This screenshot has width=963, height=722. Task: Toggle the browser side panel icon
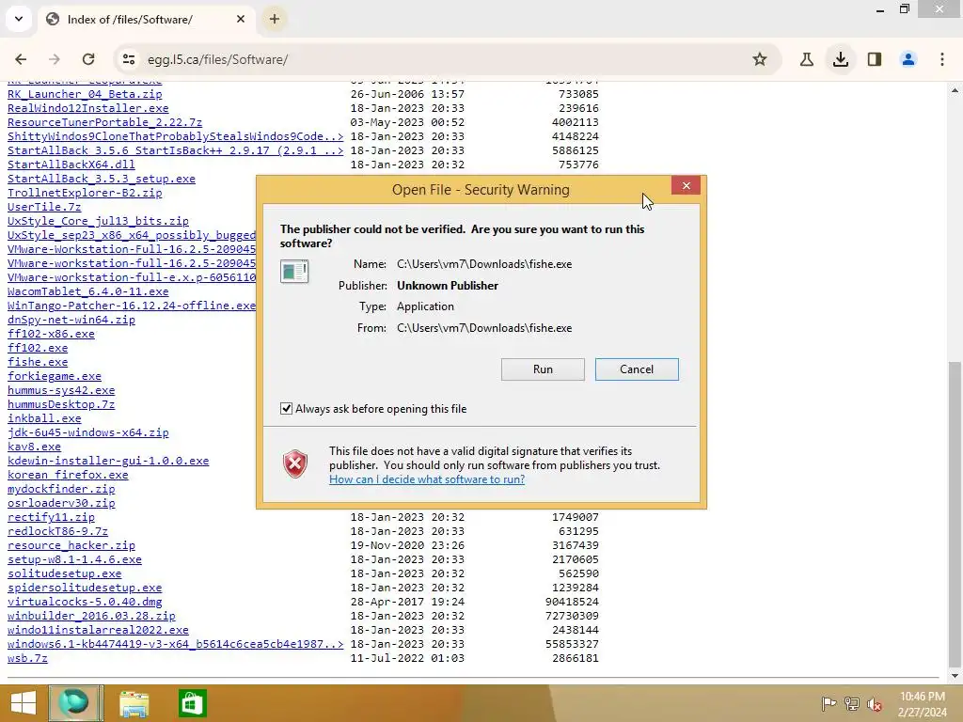coord(875,59)
